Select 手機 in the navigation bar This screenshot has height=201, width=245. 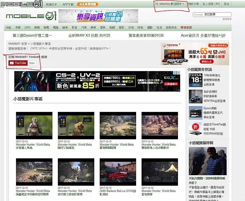18,28
